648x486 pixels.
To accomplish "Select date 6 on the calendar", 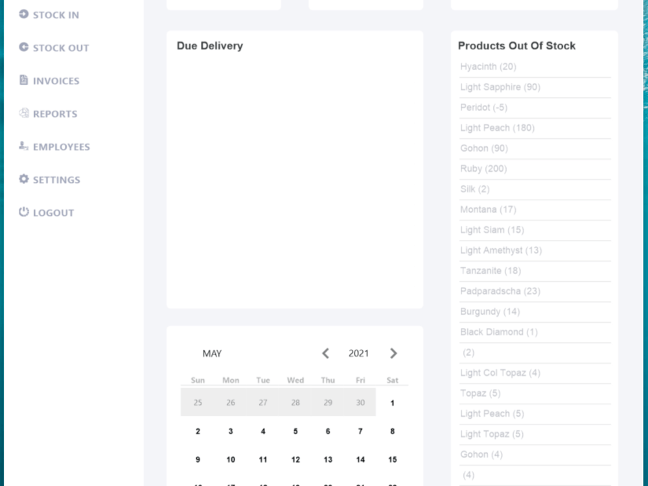I will [x=328, y=432].
